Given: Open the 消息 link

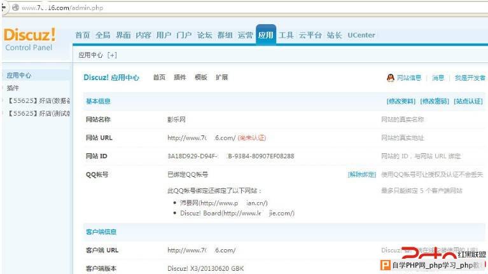Looking at the screenshot, I should tap(438, 78).
